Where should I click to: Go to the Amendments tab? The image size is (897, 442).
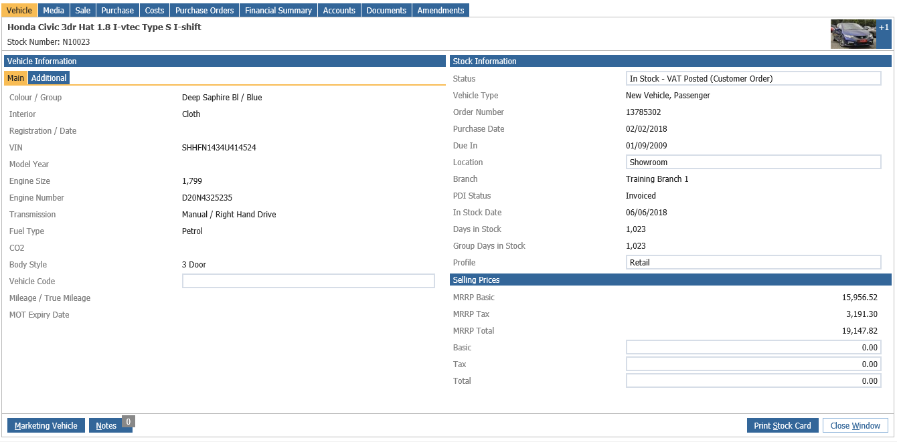coord(440,10)
